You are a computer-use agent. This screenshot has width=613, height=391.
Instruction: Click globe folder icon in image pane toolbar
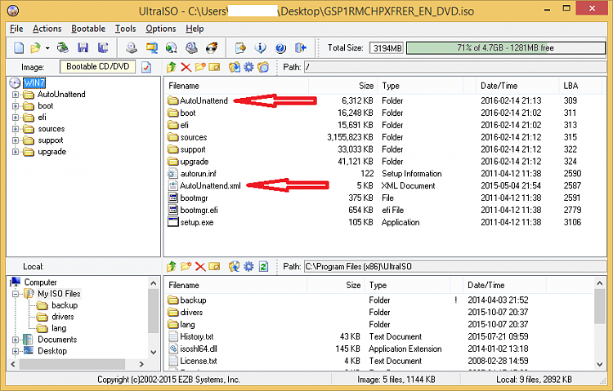(263, 67)
